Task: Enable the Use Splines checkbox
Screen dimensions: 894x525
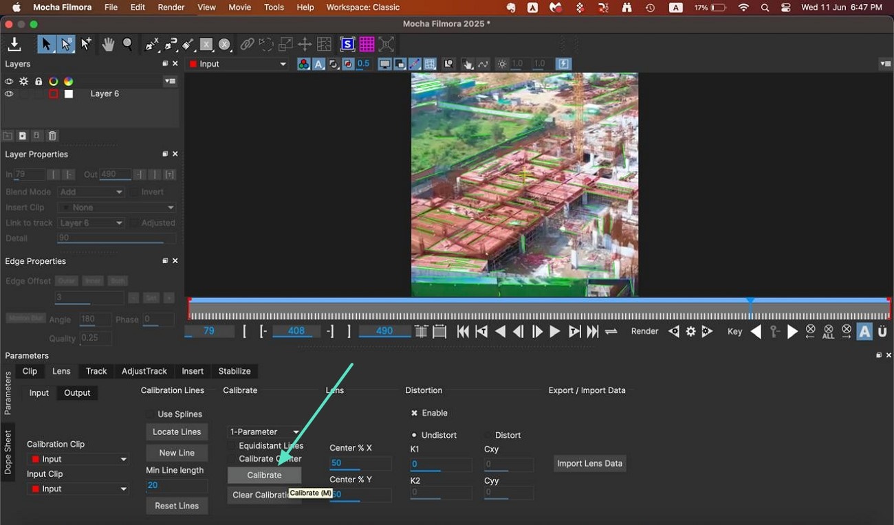Action: [x=150, y=414]
